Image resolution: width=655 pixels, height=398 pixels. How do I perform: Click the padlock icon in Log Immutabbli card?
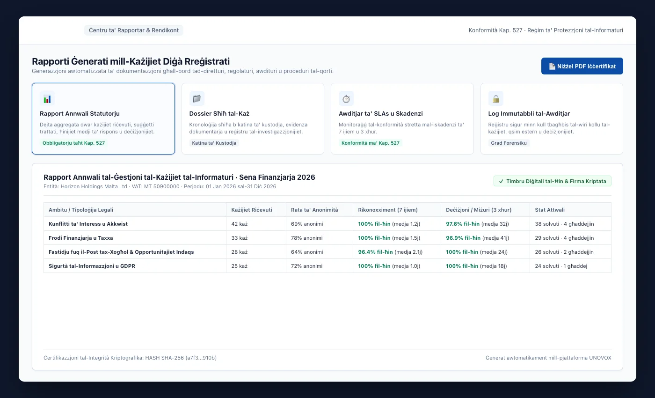[x=496, y=98]
